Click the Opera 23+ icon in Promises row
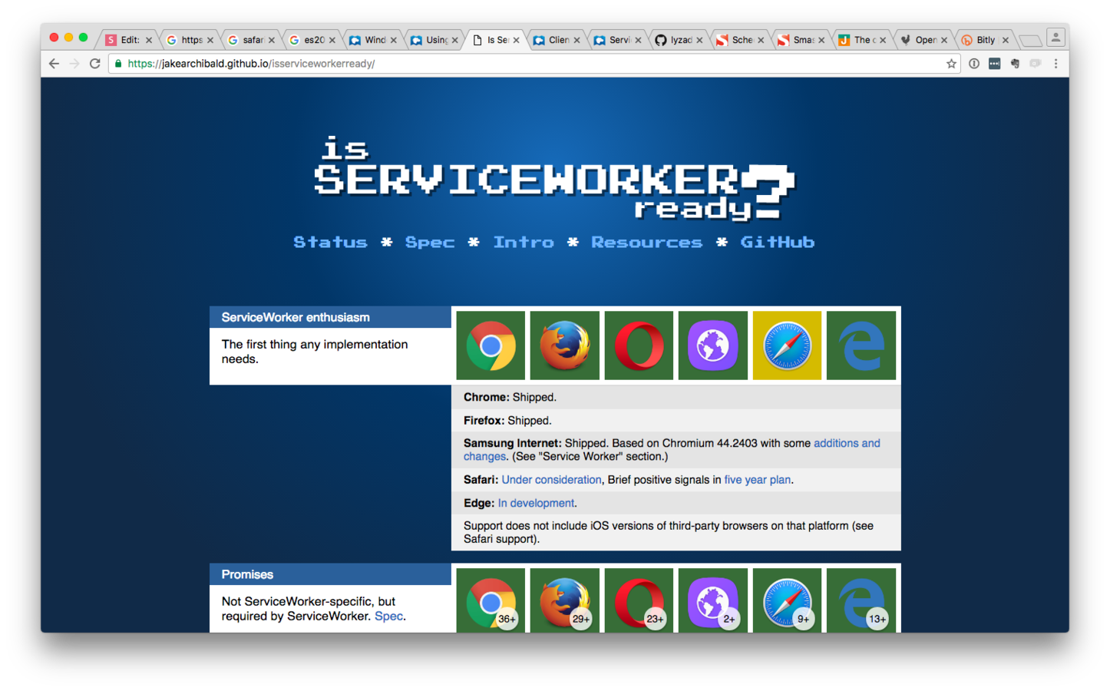Screen dimensions: 1110x691 [x=639, y=600]
